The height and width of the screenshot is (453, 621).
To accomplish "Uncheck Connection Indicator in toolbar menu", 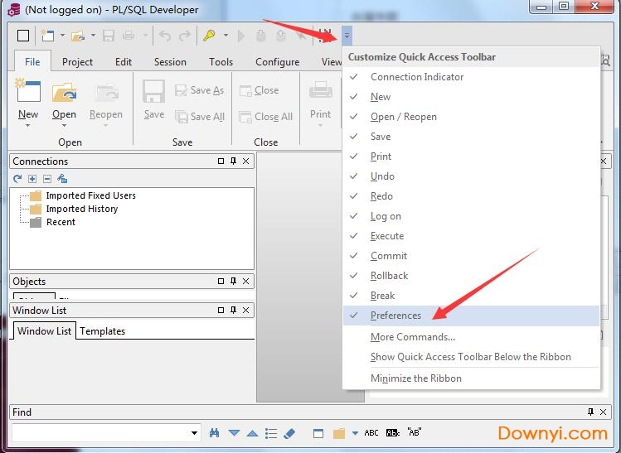I will tap(417, 77).
